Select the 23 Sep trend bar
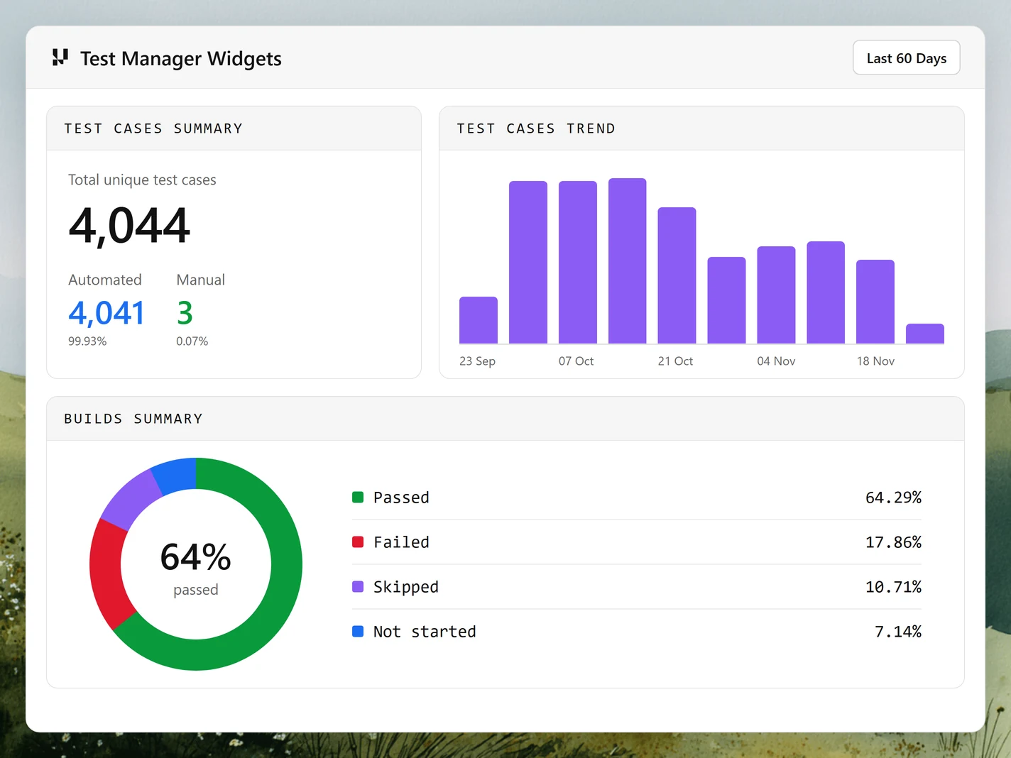This screenshot has width=1011, height=758. [479, 320]
